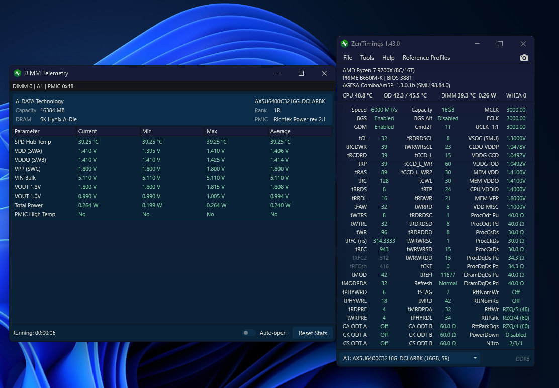Select the VDD (SWA) row
The width and height of the screenshot is (559, 388).
tap(172, 151)
